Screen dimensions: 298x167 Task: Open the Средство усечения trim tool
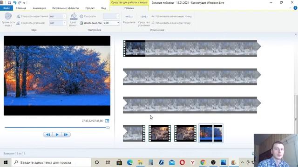(x=144, y=20)
